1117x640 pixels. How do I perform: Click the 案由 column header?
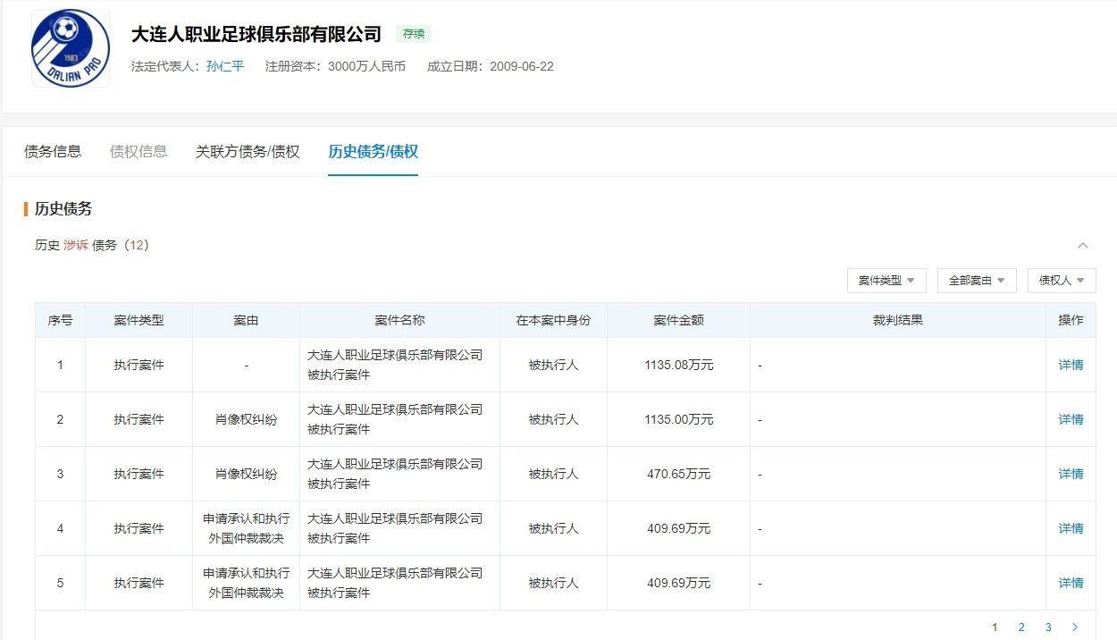246,320
